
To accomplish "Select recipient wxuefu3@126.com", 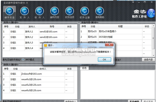I will click(38, 90).
